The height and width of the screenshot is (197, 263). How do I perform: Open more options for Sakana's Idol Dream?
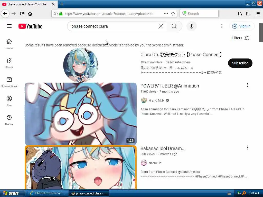[x=247, y=147]
